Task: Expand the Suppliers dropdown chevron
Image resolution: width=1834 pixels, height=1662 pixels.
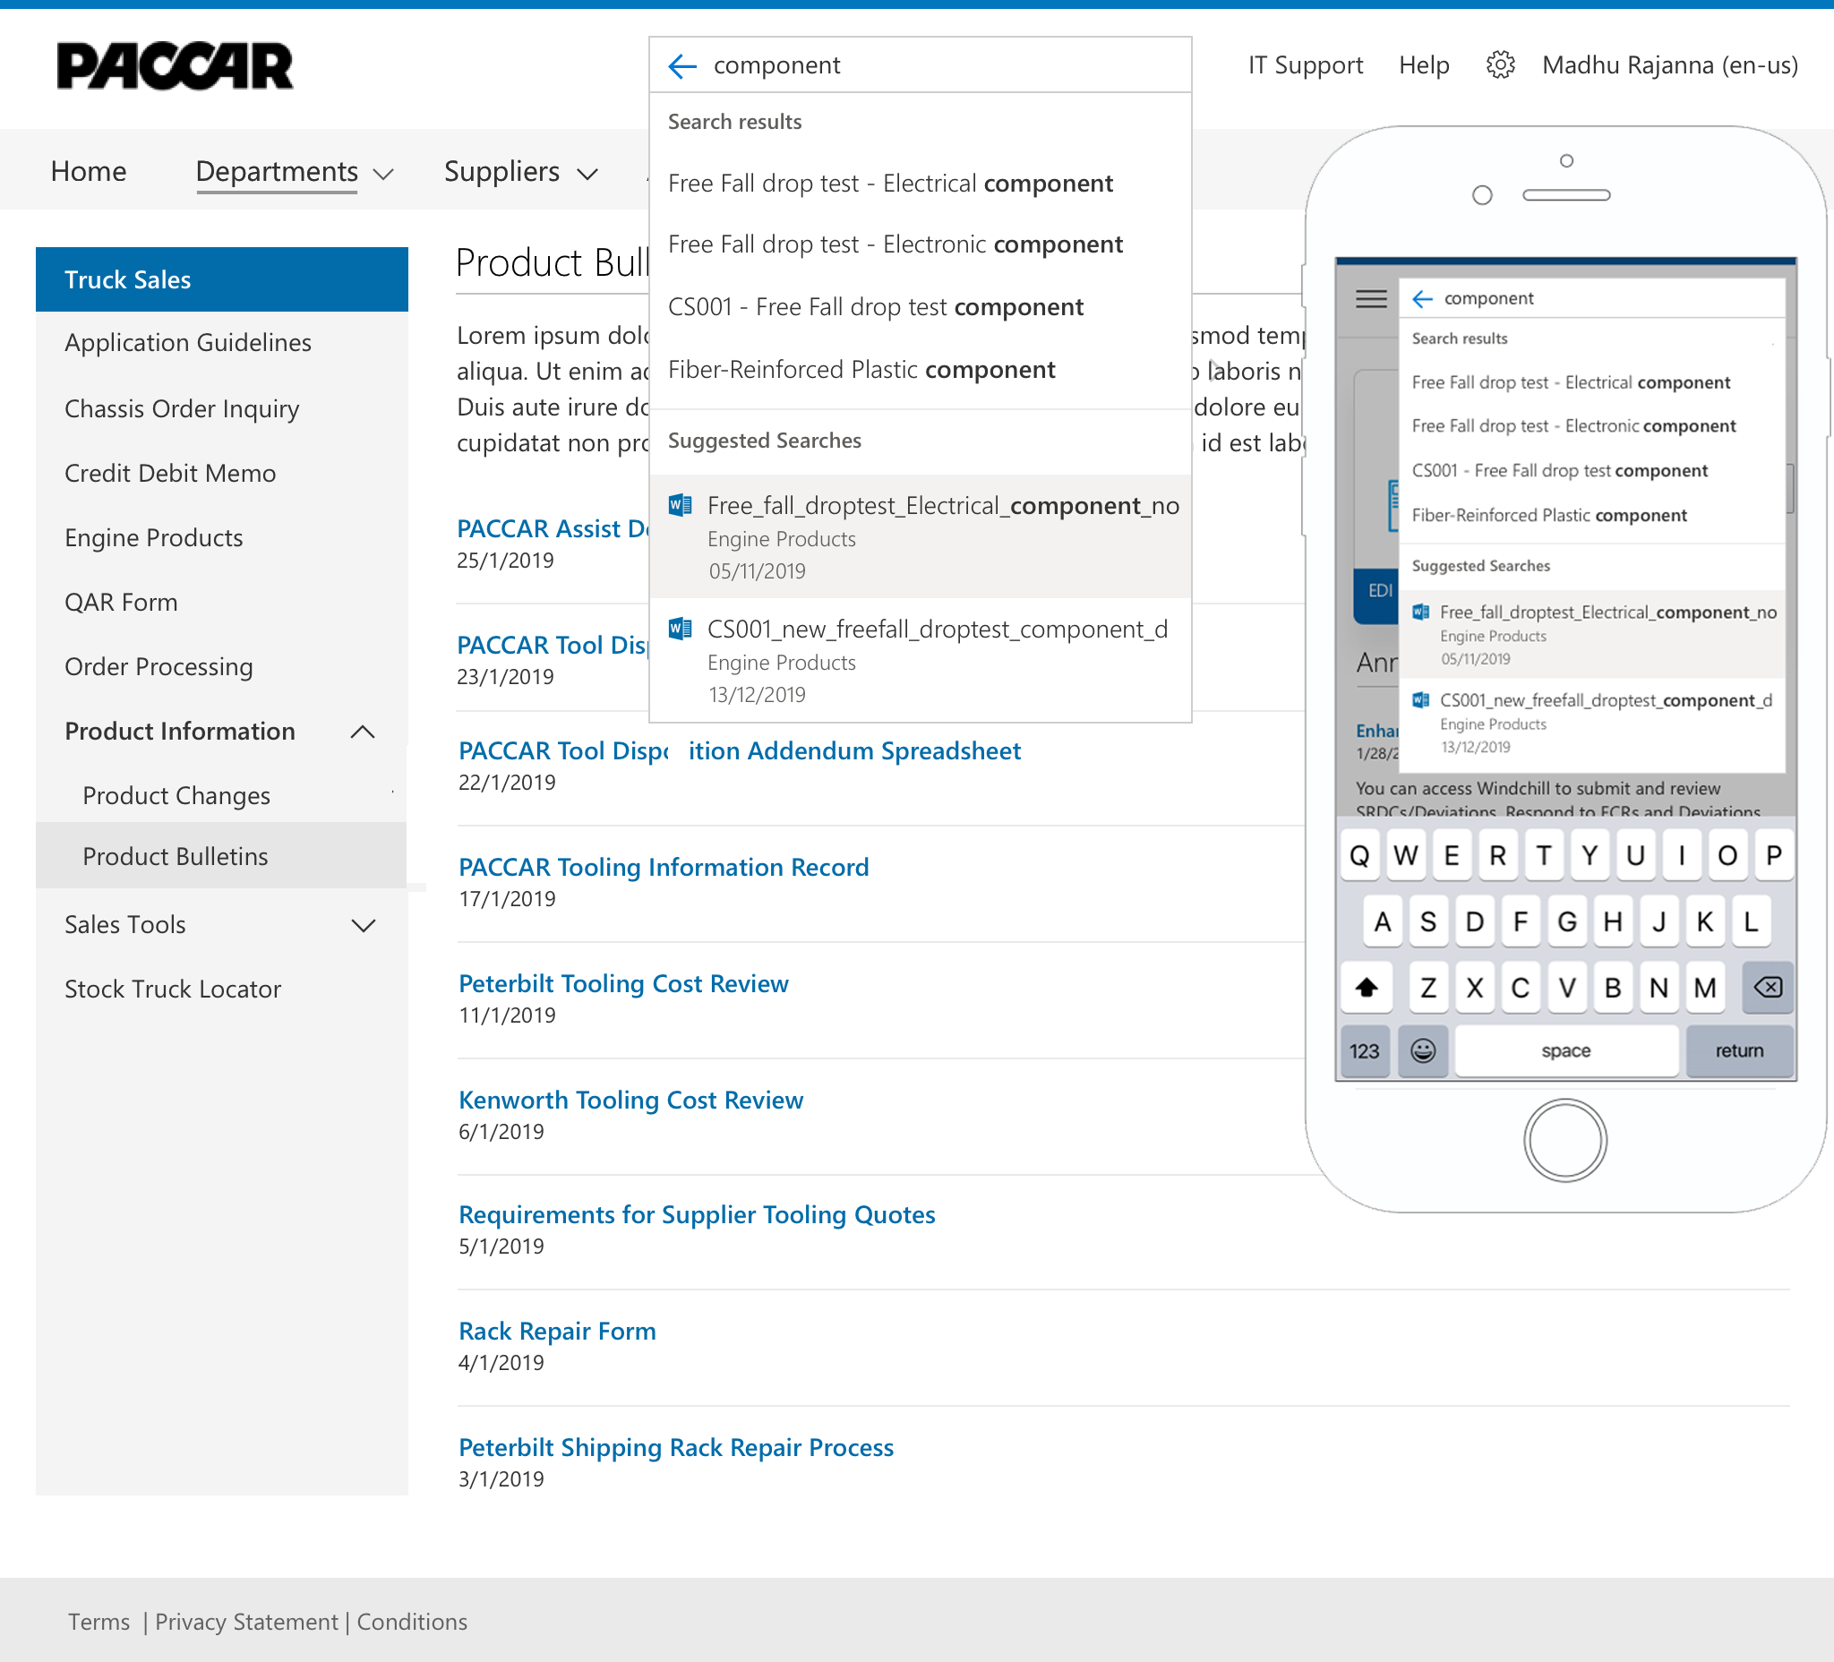Action: tap(587, 174)
